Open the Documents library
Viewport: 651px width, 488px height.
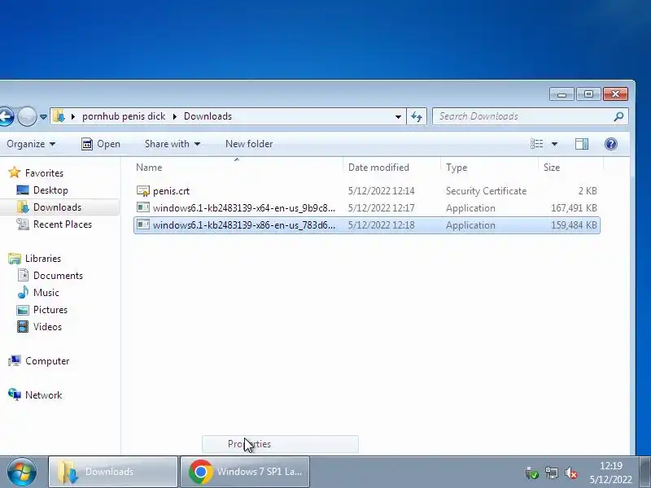(58, 276)
